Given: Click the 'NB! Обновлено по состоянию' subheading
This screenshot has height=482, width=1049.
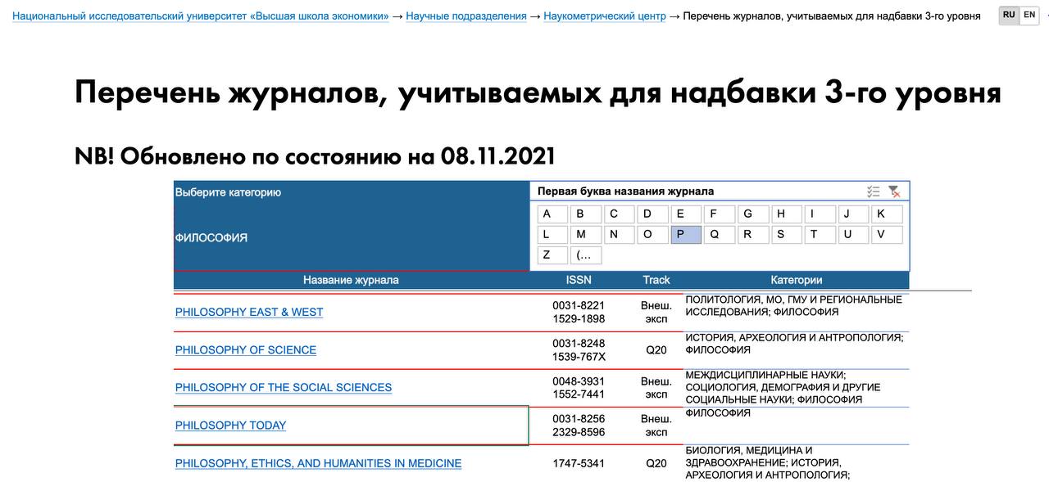Looking at the screenshot, I should tap(316, 155).
